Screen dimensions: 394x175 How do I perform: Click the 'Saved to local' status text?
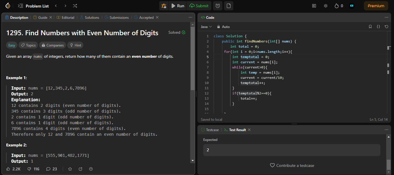tap(211, 120)
